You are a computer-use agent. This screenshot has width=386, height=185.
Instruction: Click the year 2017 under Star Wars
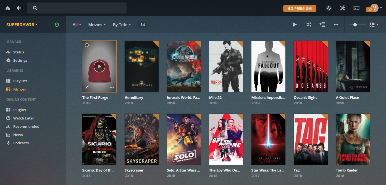(256, 176)
